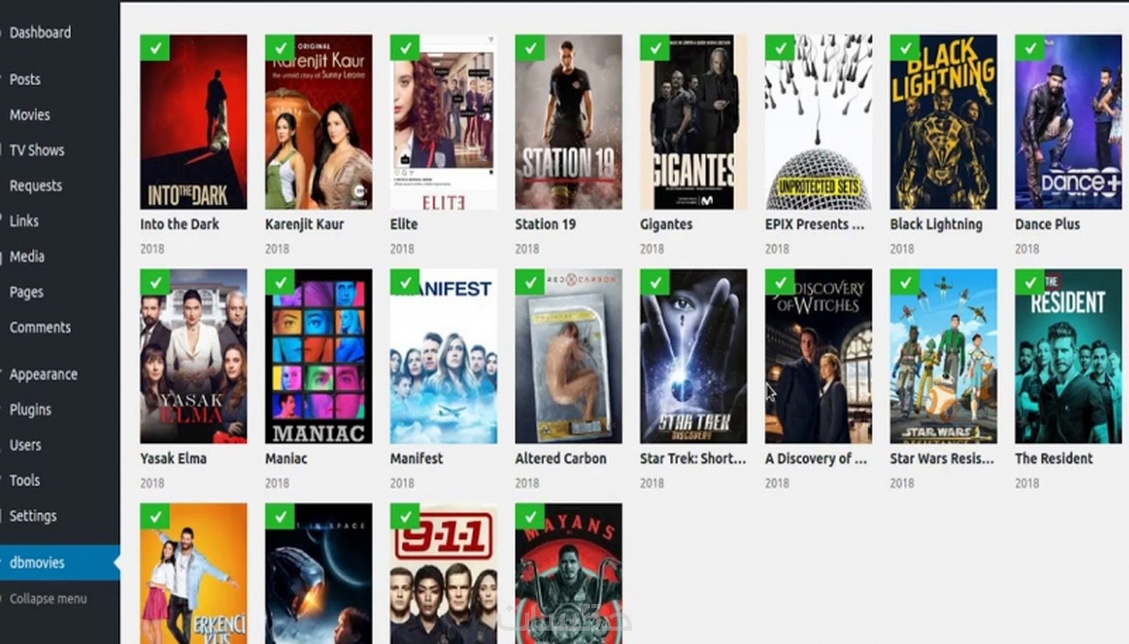Toggle the green check on Maniac poster
This screenshot has width=1129, height=644.
(x=280, y=282)
